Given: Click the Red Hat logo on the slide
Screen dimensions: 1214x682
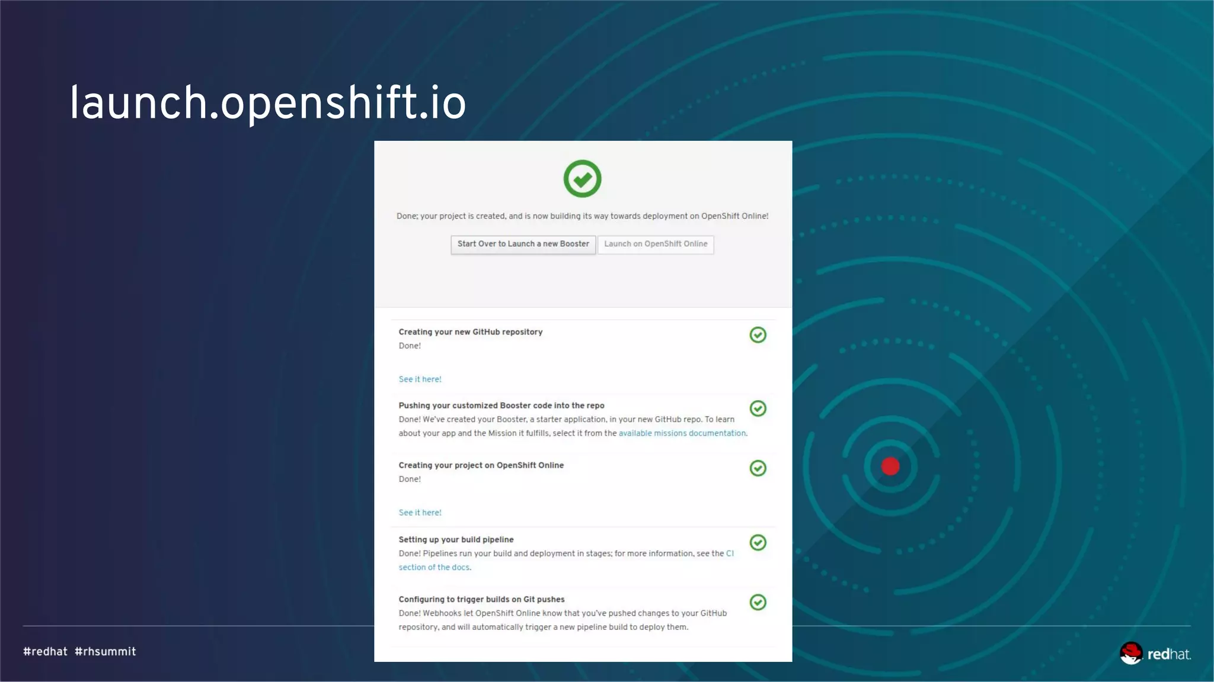Looking at the screenshot, I should click(x=1155, y=654).
